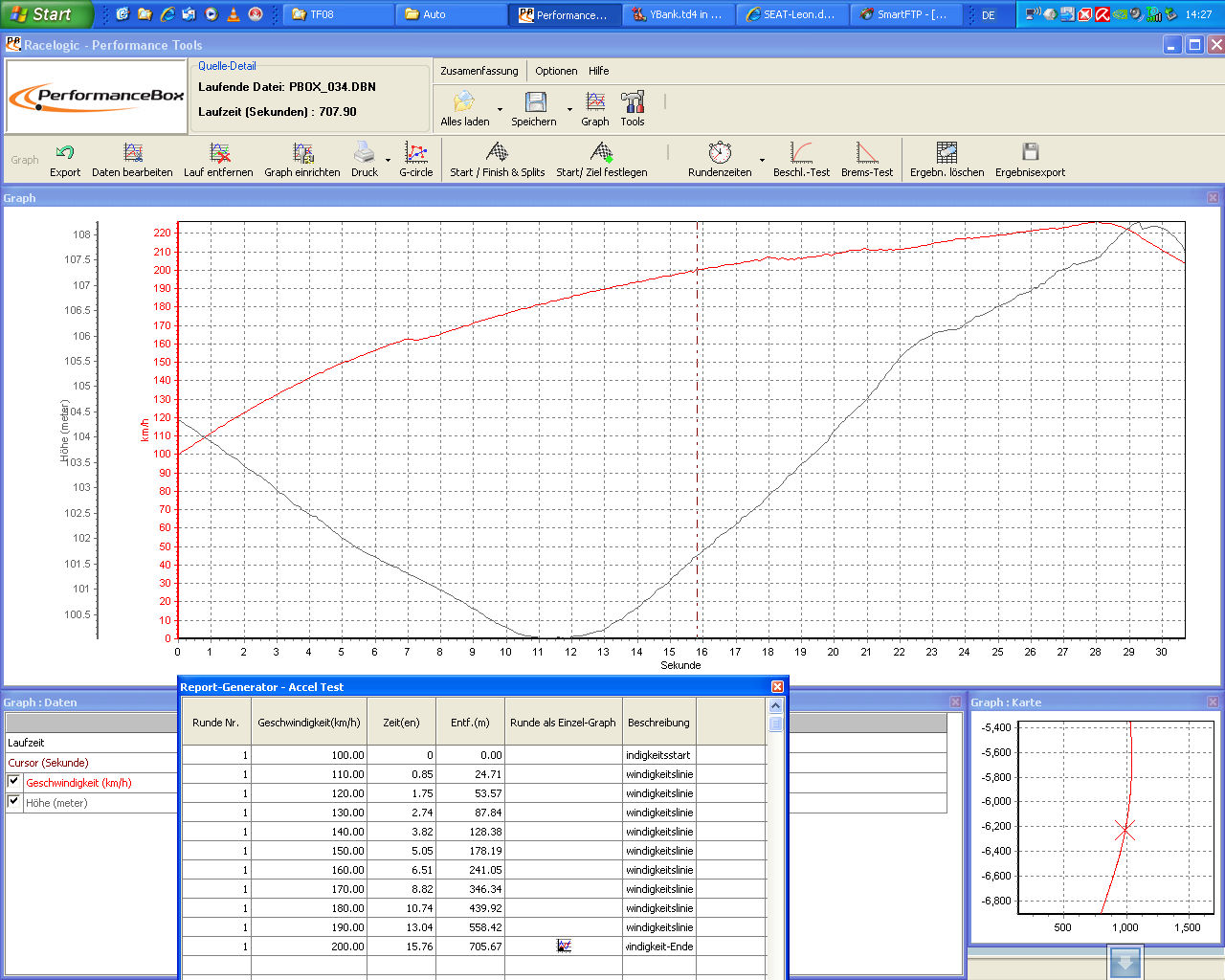Image resolution: width=1225 pixels, height=980 pixels.
Task: Click the Ergebnisexport icon
Action: (1030, 159)
